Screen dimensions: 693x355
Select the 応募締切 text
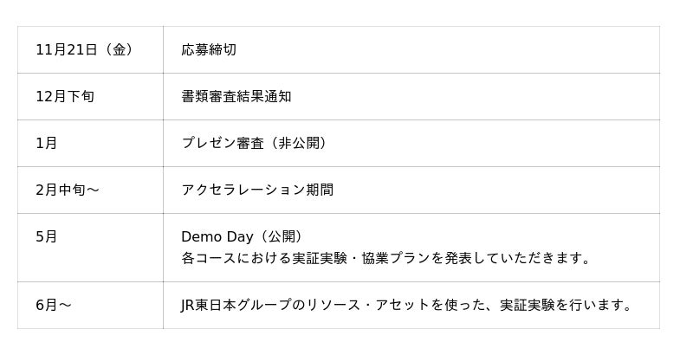209,49
